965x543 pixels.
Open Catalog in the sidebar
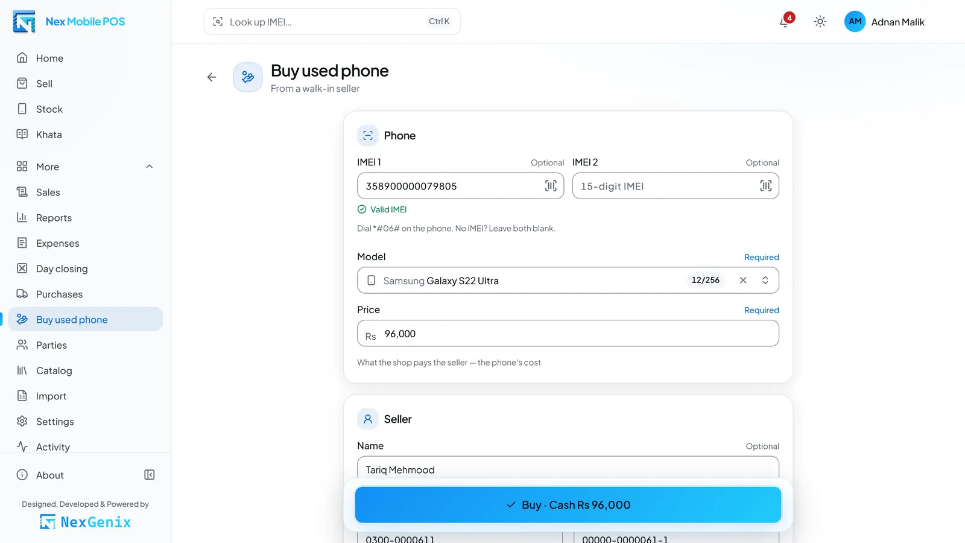pyautogui.click(x=86, y=370)
